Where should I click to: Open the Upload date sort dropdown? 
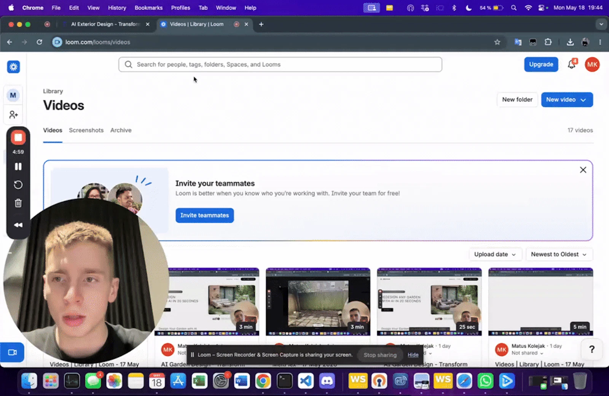click(494, 254)
